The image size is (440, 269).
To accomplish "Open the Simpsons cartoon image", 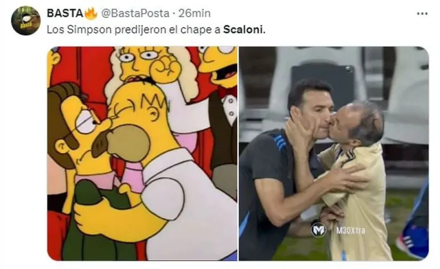I will coord(142,153).
